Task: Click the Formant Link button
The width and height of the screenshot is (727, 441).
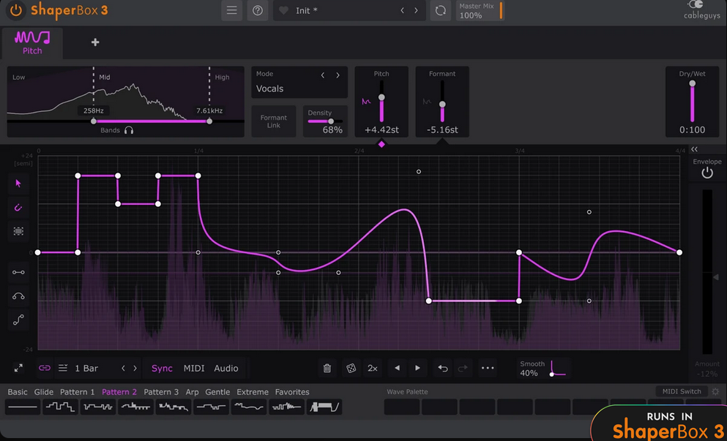Action: [x=274, y=121]
